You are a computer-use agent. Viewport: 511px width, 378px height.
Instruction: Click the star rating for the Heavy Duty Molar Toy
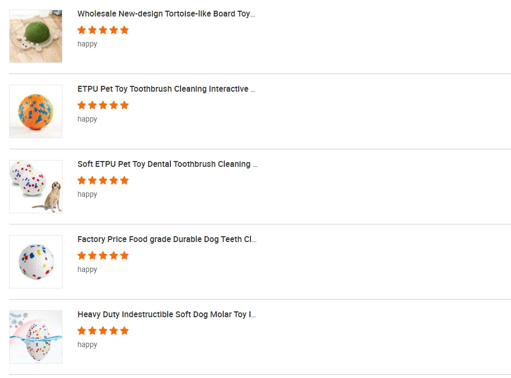click(103, 331)
